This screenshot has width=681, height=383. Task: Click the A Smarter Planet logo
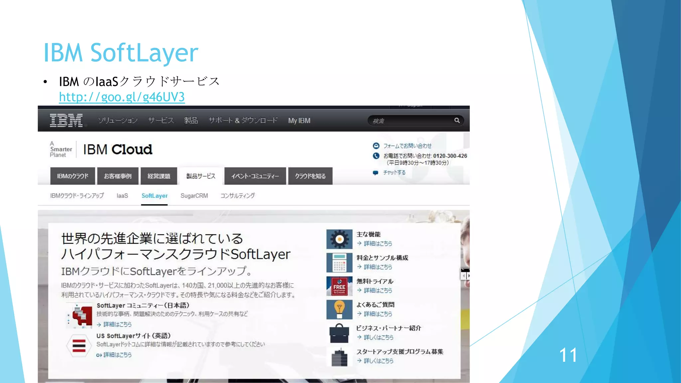click(x=61, y=149)
